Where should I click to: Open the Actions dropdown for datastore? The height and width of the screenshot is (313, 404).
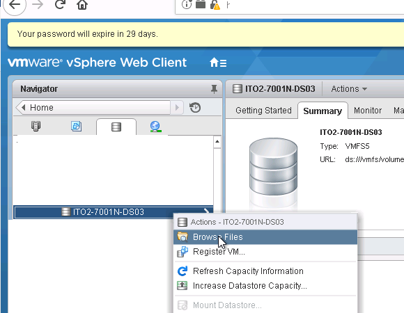(349, 89)
